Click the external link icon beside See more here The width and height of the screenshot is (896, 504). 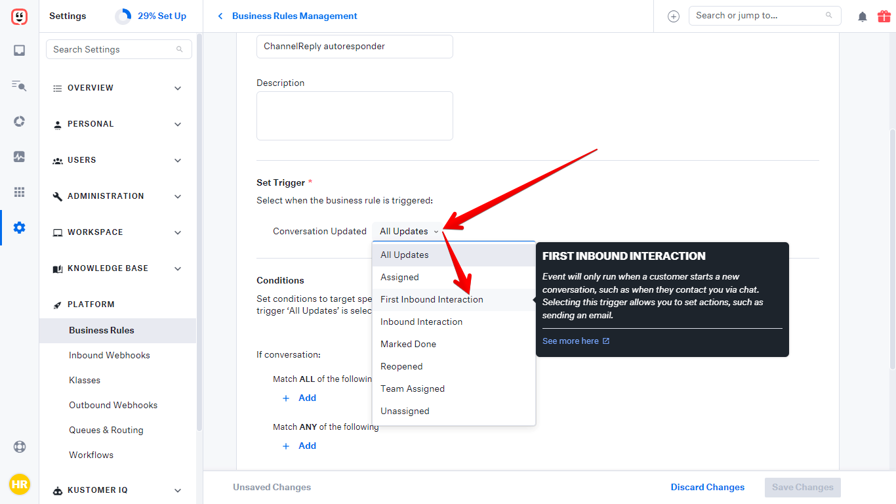click(606, 341)
